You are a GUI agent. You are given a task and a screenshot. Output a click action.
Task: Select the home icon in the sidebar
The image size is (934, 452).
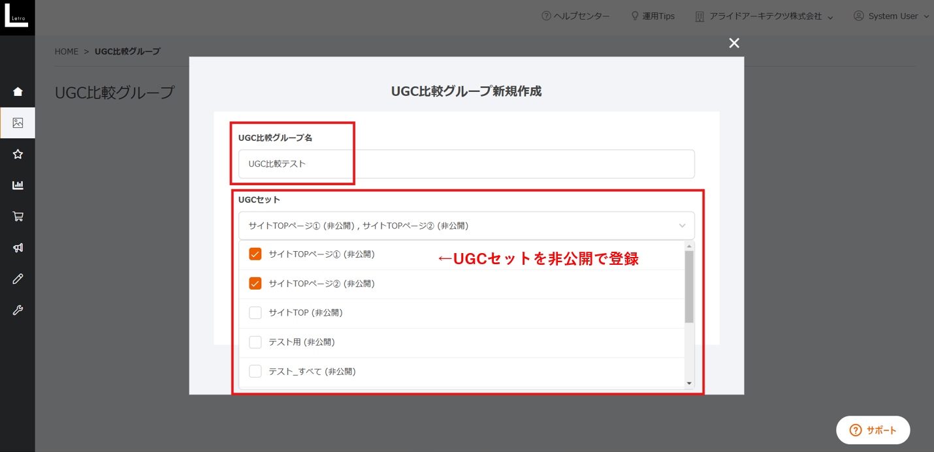coord(17,91)
